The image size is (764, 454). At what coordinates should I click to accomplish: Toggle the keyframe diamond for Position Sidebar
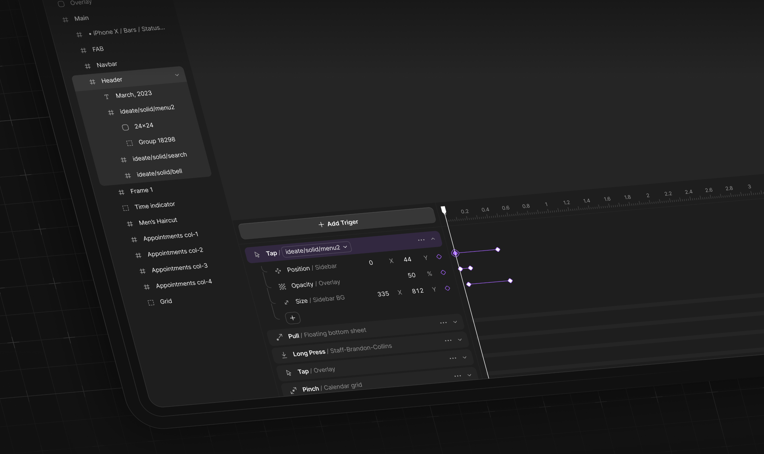tap(439, 257)
